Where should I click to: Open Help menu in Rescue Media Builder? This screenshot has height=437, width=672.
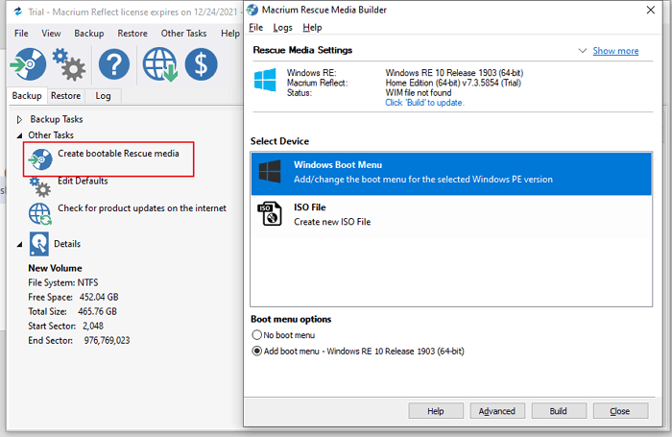tap(312, 28)
